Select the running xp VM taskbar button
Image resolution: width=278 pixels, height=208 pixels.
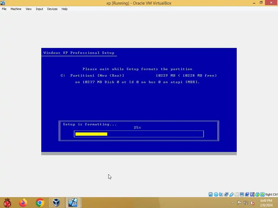pos(73,203)
